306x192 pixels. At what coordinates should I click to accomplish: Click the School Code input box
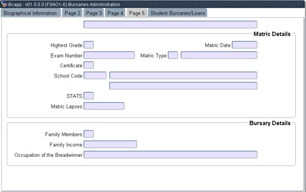point(95,75)
